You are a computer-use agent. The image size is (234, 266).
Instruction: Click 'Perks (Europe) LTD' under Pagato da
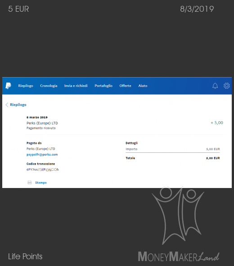coord(41,149)
